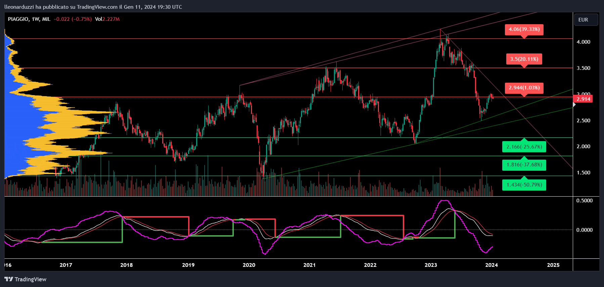Viewport: 604px width, 287px height.
Task: Click the 3.5(20.11%) red price label
Action: pos(524,59)
